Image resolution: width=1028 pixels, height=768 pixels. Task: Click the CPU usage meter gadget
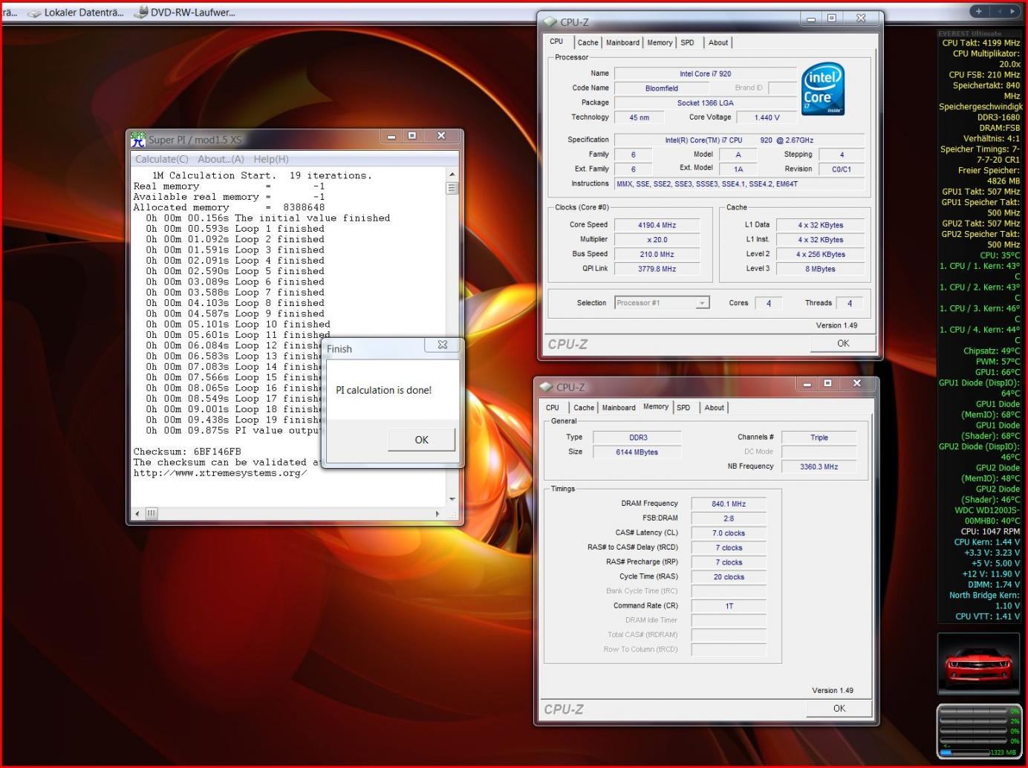coord(979,732)
